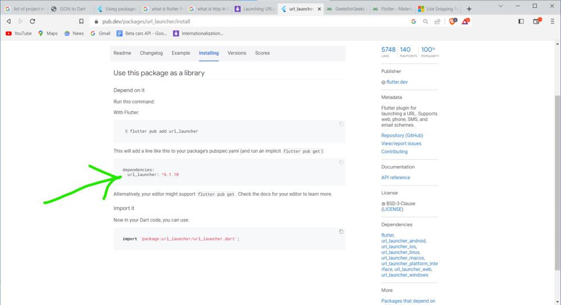Close the url_launcher tab
The image size is (561, 305).
(x=319, y=9)
